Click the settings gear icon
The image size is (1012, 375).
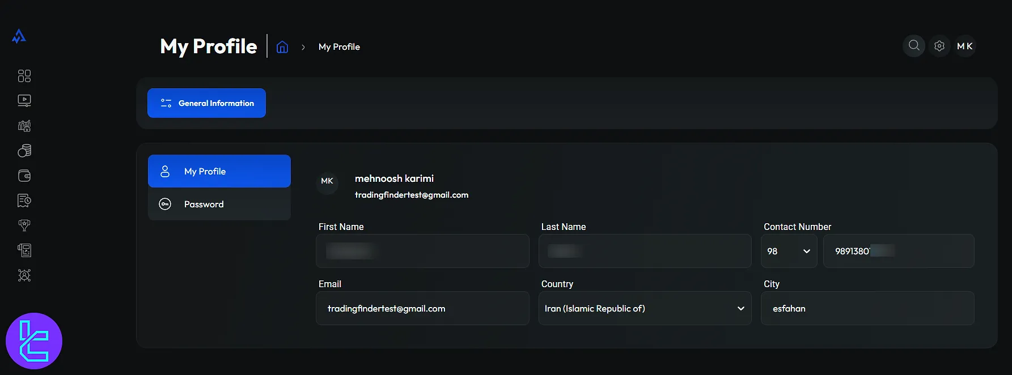coord(939,46)
